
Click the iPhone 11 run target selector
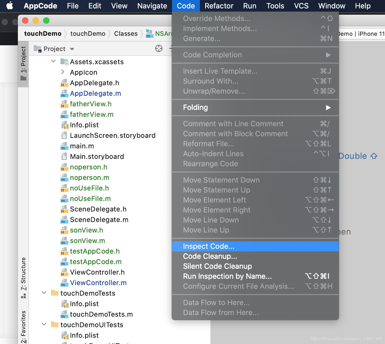coord(362,34)
